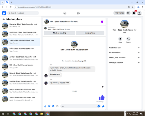The width and height of the screenshot is (145, 116).
Task: Open Windows notification center icon
Action: [x=142, y=114]
